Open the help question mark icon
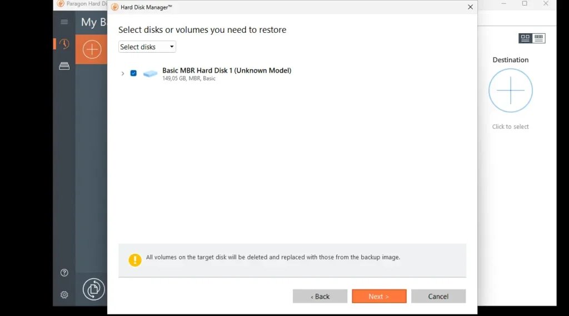The width and height of the screenshot is (569, 316). click(x=64, y=273)
